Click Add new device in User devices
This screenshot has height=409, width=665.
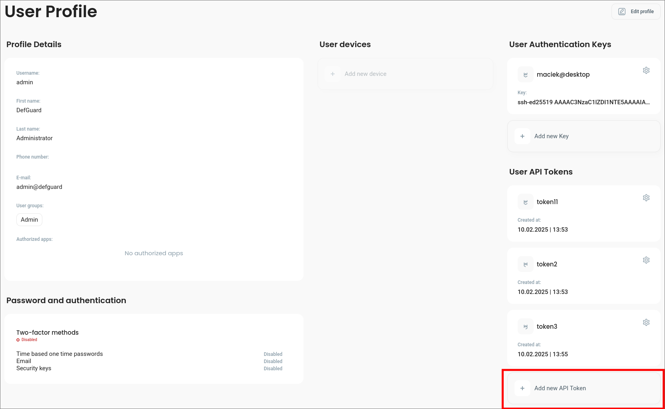click(365, 74)
